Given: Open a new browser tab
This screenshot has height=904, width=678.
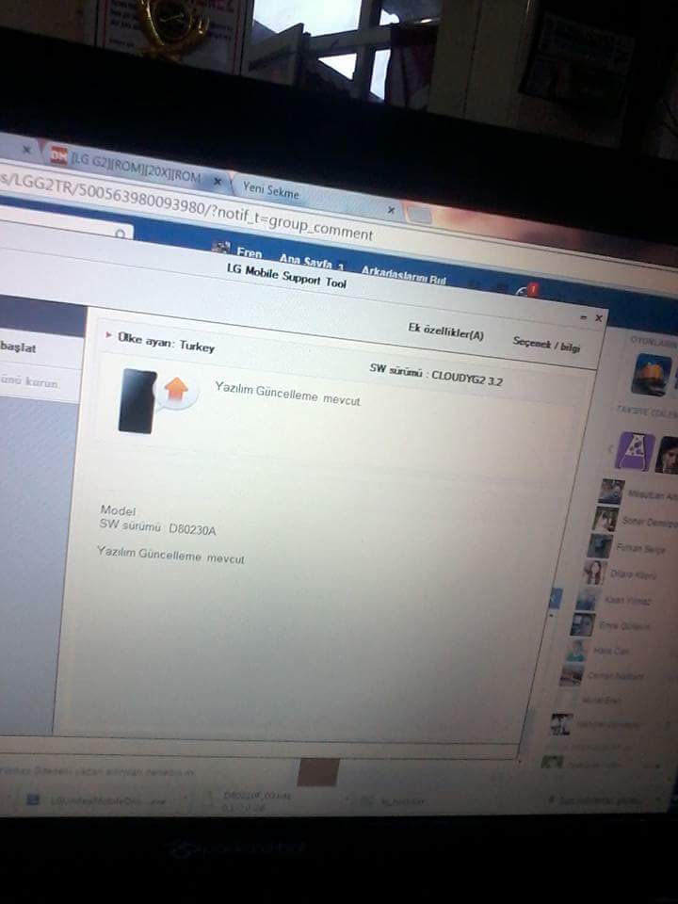Looking at the screenshot, I should (x=419, y=215).
